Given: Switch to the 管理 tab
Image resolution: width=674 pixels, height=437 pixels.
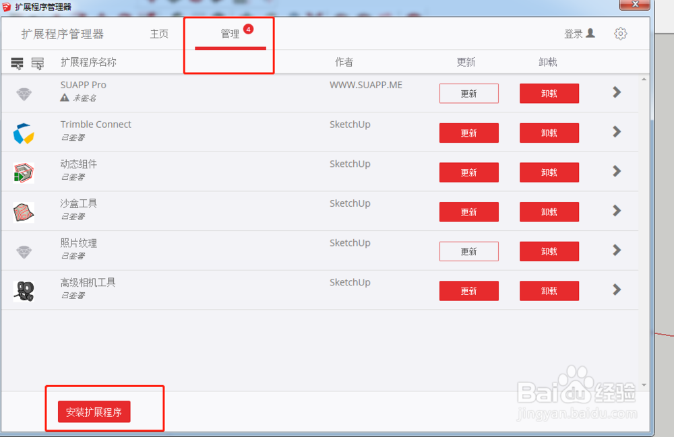Looking at the screenshot, I should [230, 34].
